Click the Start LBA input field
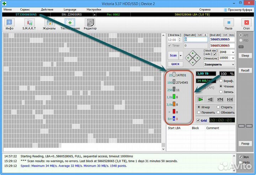Viewport: 256px width, 175px height. pyautogui.click(x=196, y=40)
